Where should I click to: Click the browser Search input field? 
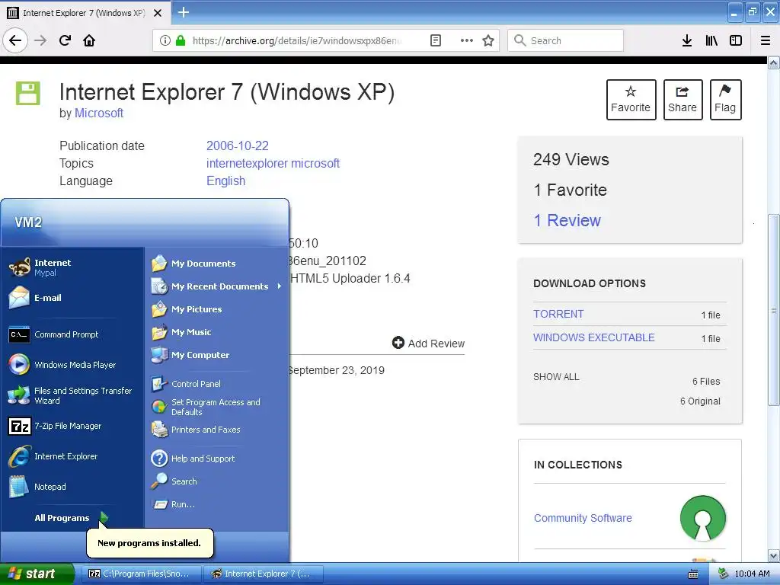pyautogui.click(x=566, y=40)
